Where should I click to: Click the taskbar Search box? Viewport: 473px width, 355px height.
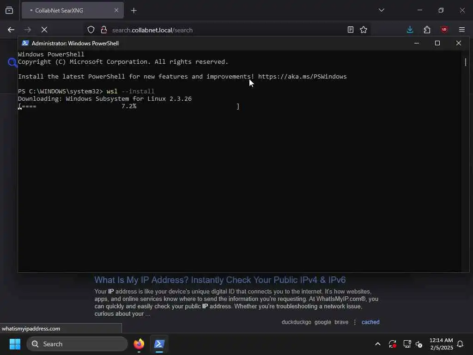click(77, 344)
